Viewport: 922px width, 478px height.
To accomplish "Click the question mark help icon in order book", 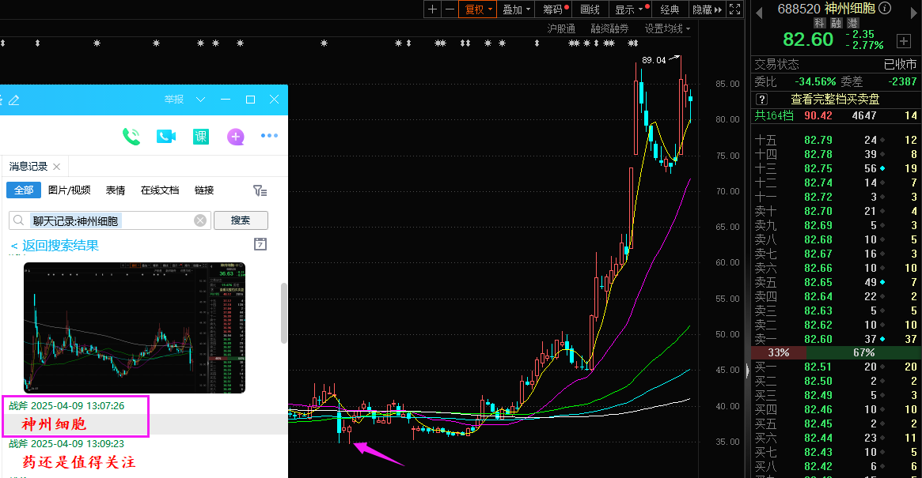I will tap(761, 100).
